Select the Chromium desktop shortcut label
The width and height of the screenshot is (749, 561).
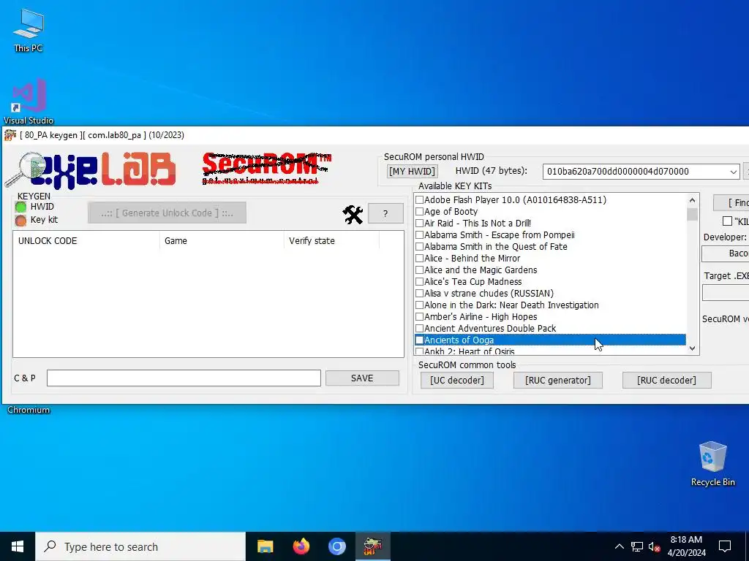29,410
